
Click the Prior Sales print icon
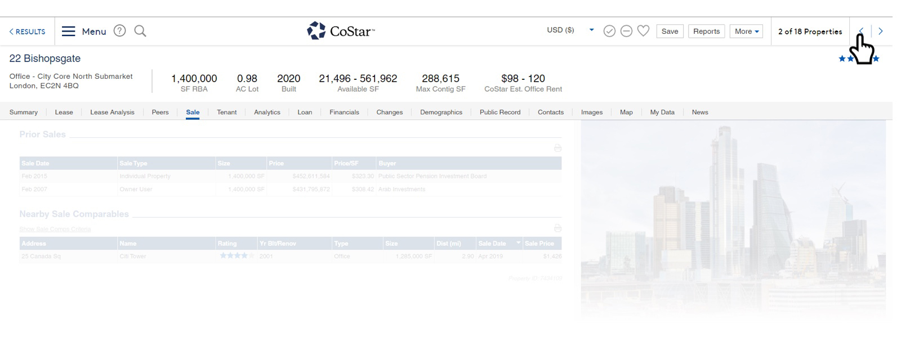[x=557, y=148]
